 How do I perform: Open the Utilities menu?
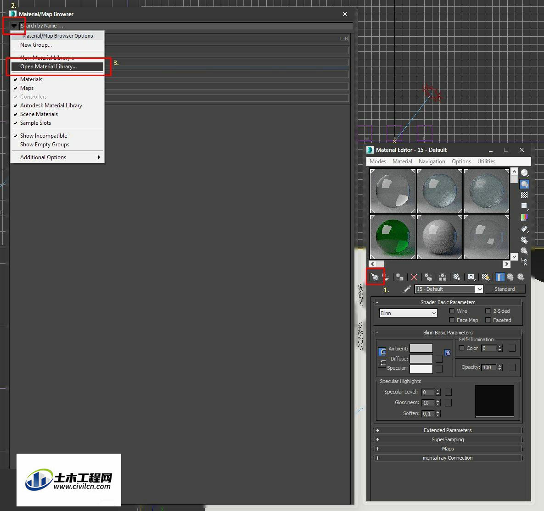click(487, 161)
